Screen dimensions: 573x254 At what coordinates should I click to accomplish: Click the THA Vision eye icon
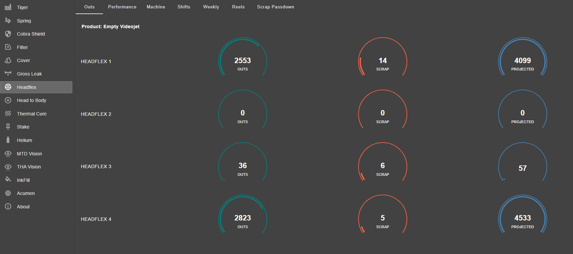coord(8,167)
